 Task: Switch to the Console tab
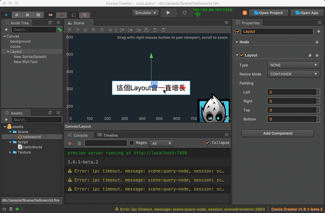point(78,135)
